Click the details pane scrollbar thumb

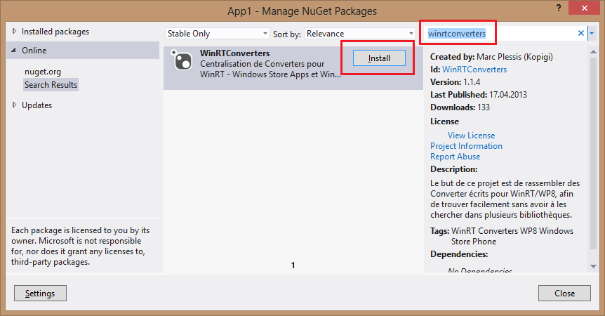point(594,153)
